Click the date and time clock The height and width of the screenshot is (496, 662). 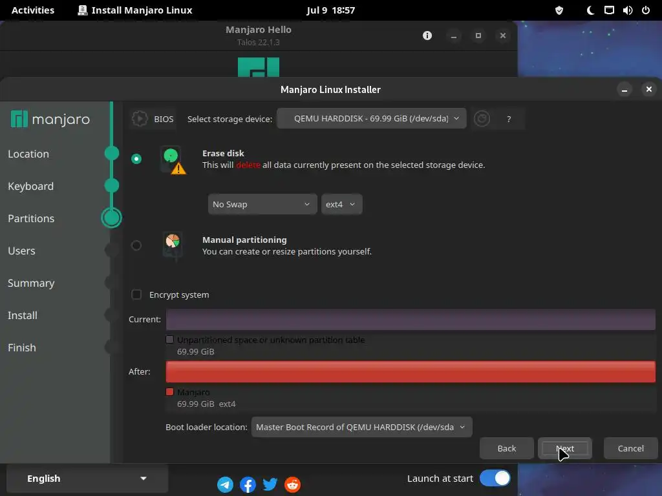330,10
